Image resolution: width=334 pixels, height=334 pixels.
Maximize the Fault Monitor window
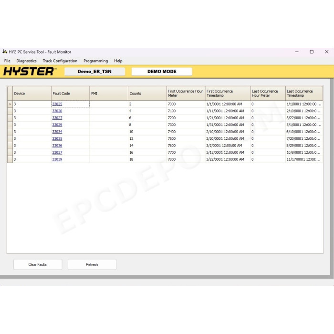pyautogui.click(x=312, y=52)
